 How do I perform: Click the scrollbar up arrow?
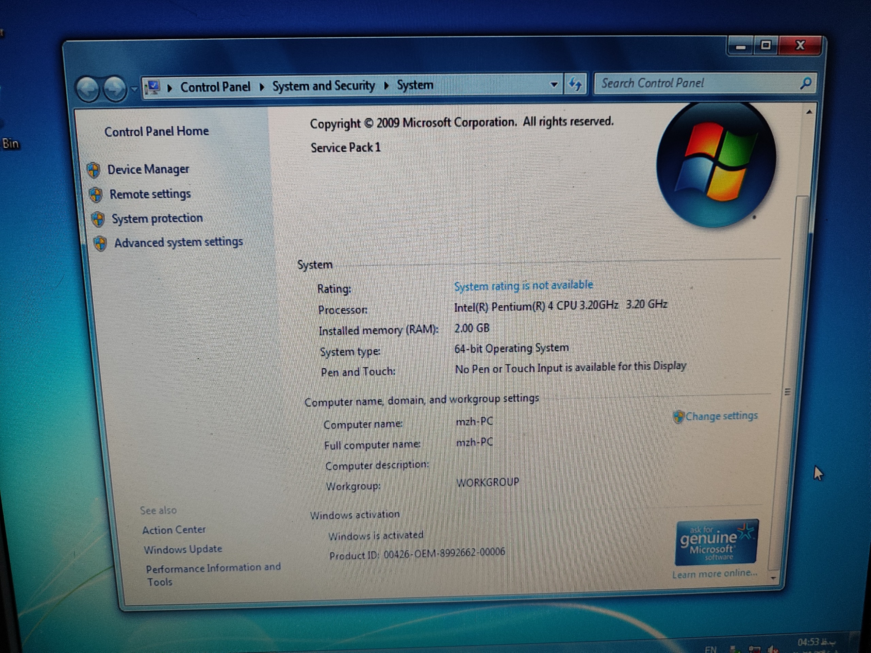[809, 112]
